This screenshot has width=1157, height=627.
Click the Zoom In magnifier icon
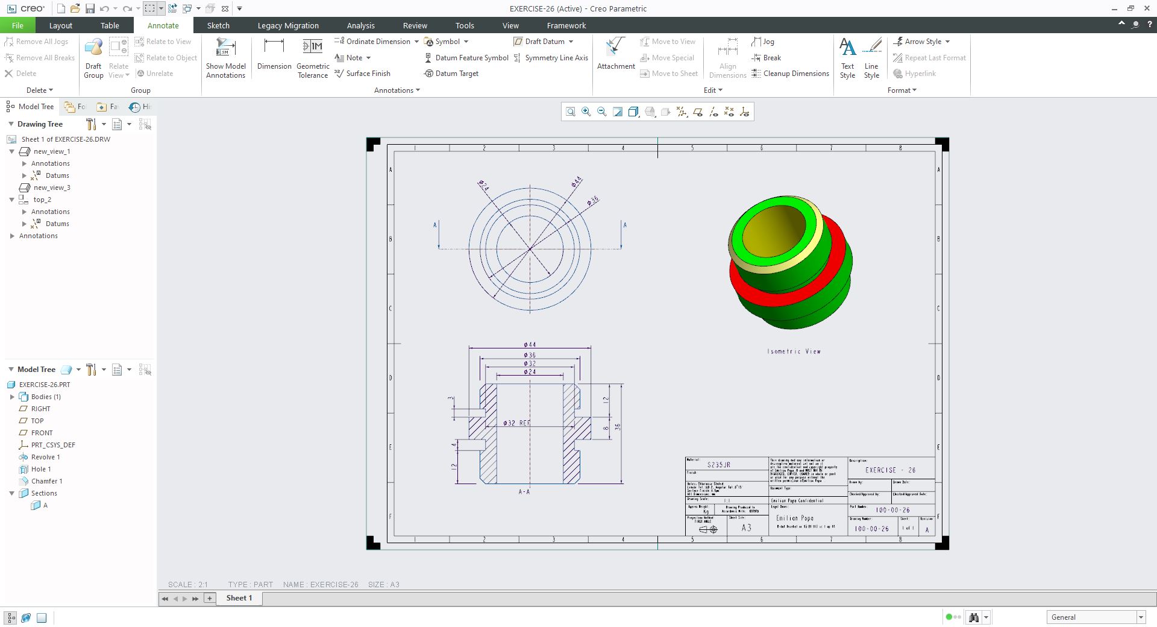[x=586, y=112]
